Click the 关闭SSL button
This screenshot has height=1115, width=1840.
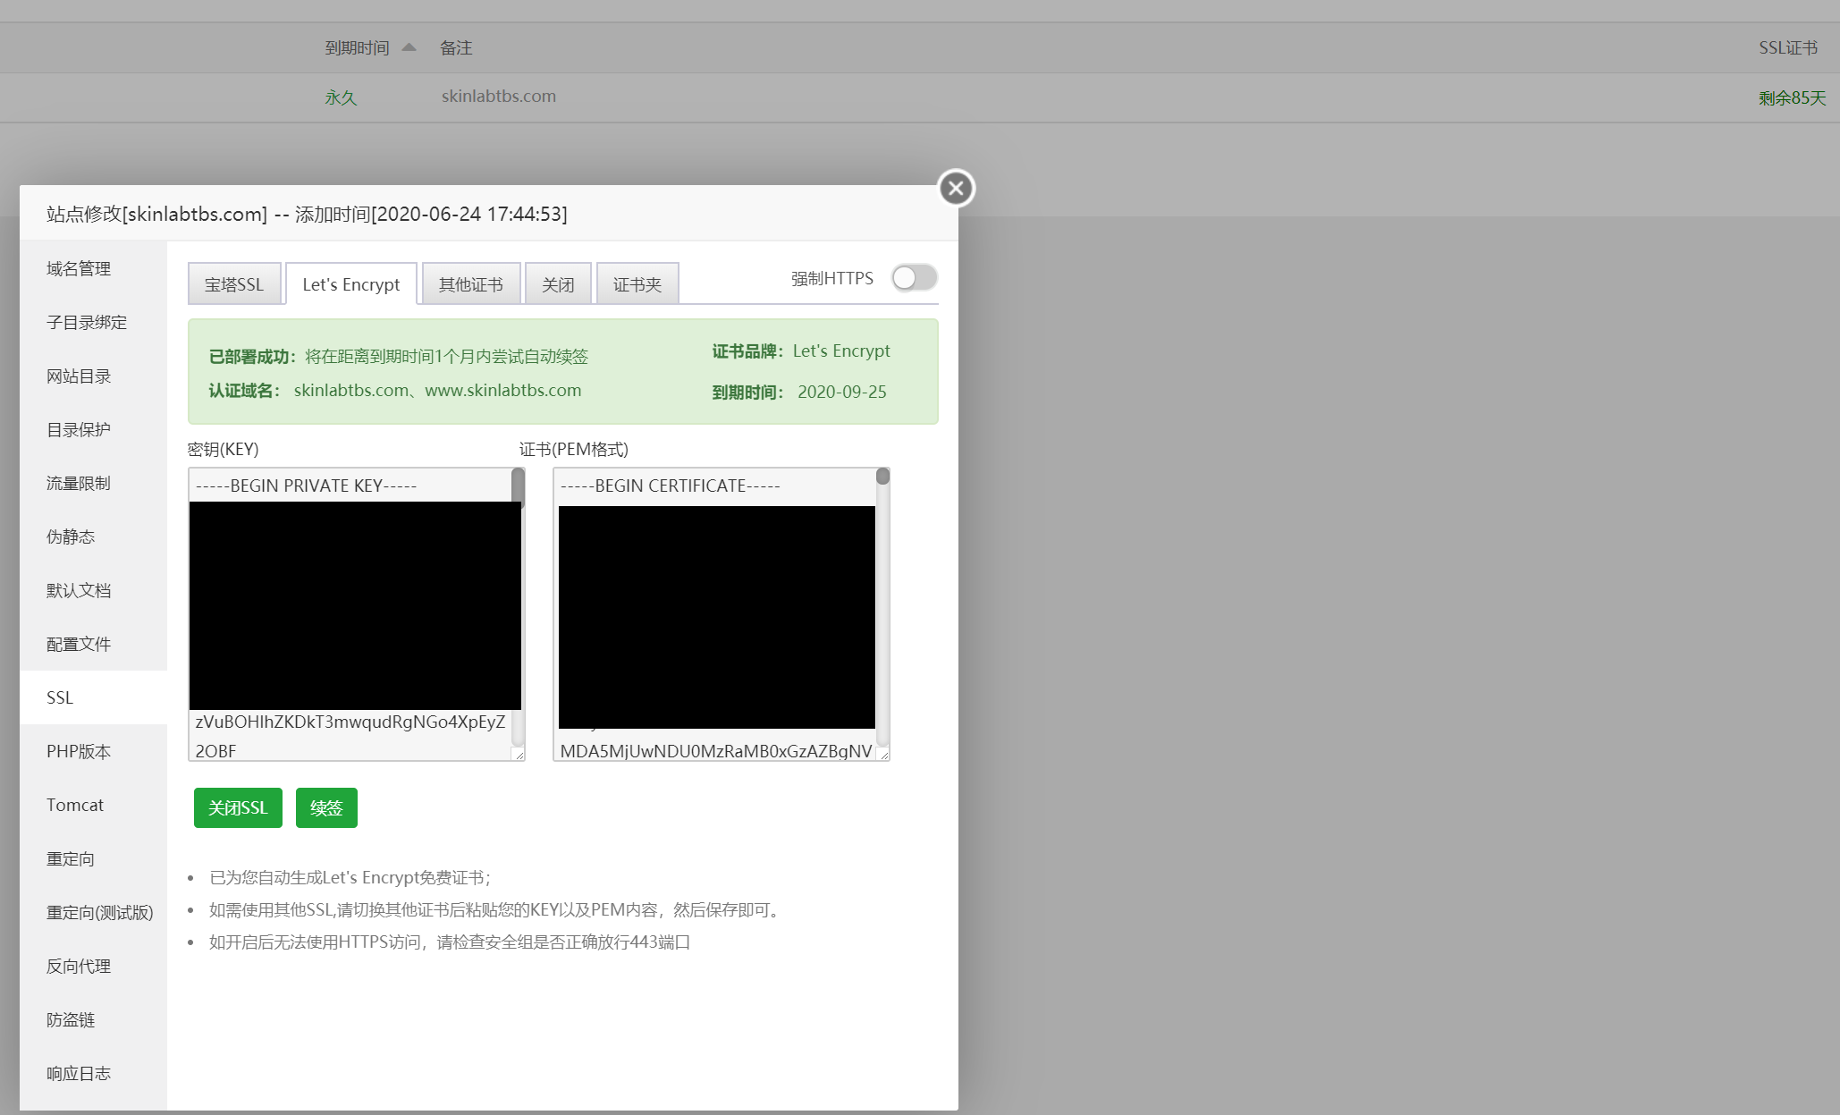[238, 807]
